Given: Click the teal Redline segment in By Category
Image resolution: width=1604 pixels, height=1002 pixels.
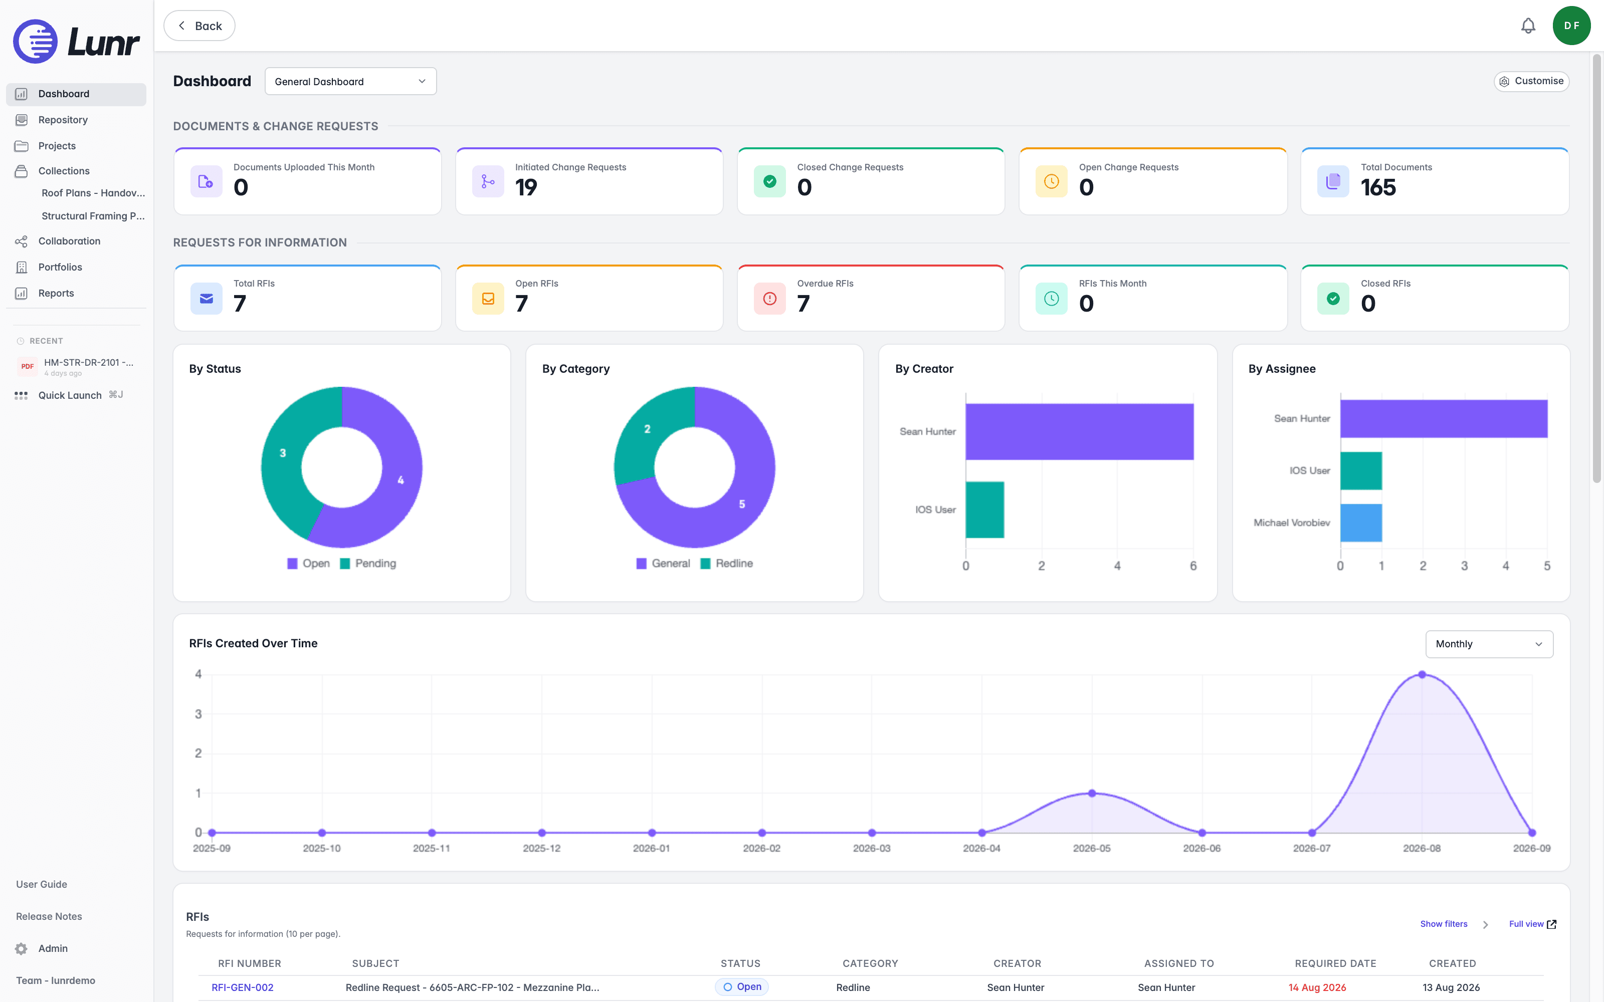Looking at the screenshot, I should [647, 429].
